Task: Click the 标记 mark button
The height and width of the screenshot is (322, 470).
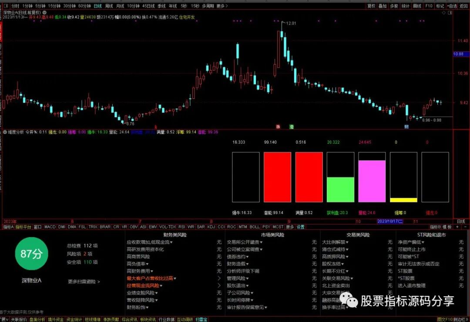Action: point(440,6)
